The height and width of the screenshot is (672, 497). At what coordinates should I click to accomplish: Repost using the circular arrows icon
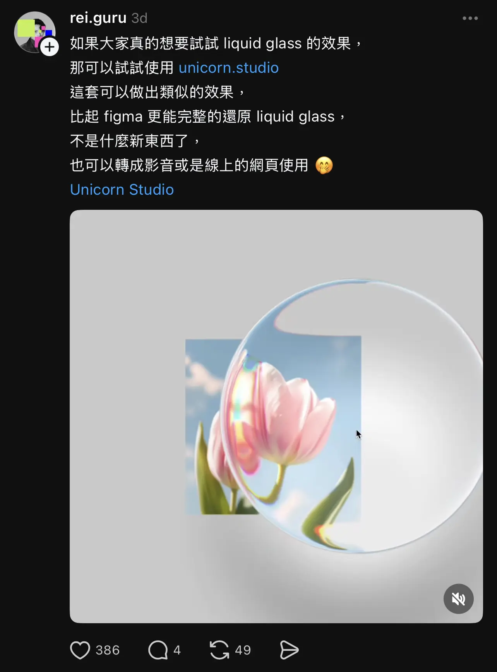coord(219,650)
